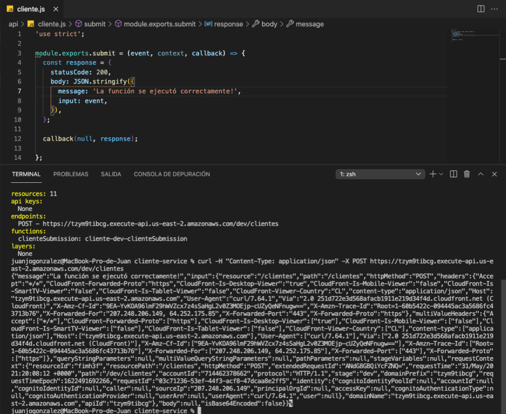506x414 pixels.
Task: Select message breadcrumb property
Action: point(309,24)
